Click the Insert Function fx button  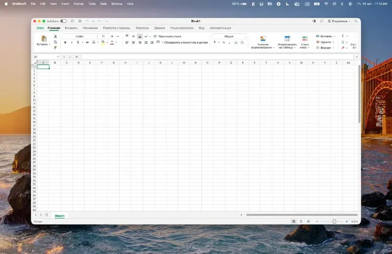pyautogui.click(x=76, y=57)
